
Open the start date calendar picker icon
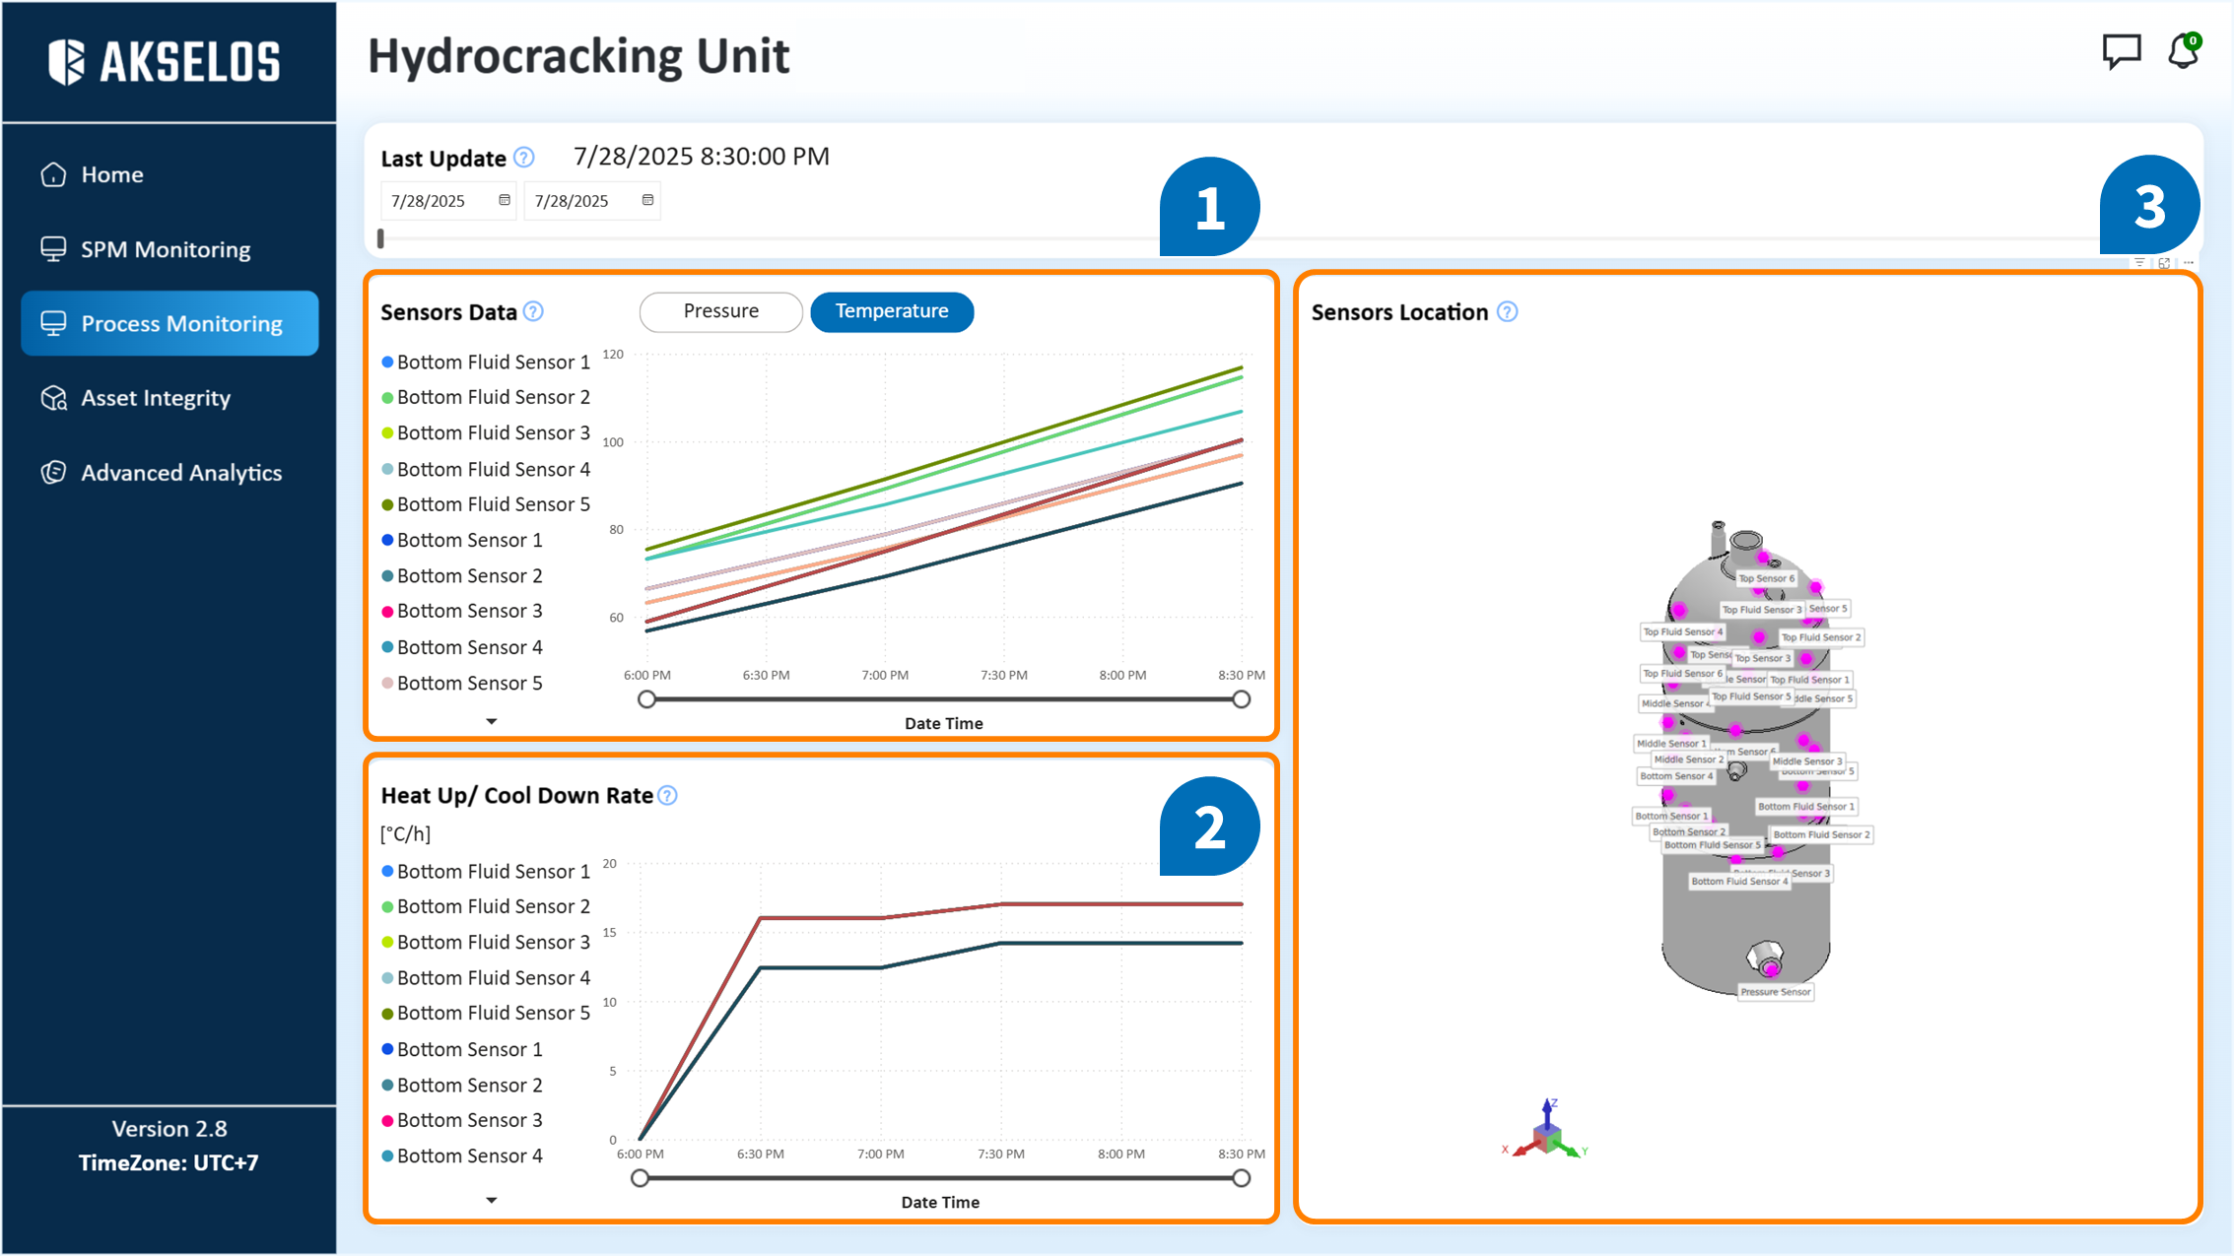tap(505, 200)
